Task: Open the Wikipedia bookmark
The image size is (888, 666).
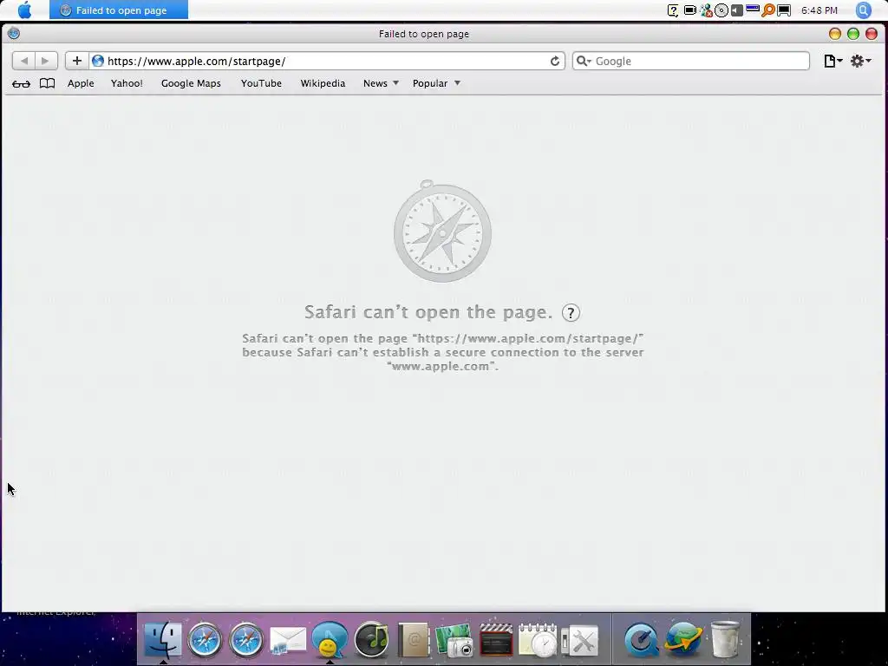Action: pyautogui.click(x=323, y=83)
